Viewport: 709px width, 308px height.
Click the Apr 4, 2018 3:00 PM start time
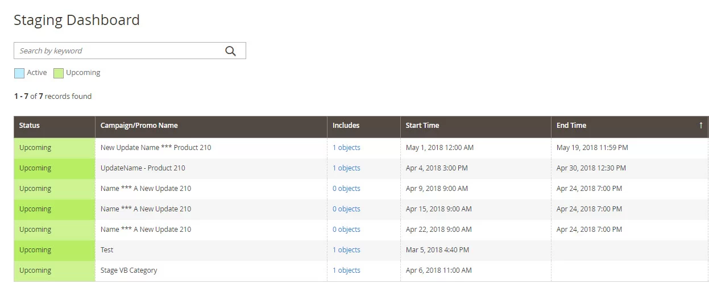(x=437, y=168)
